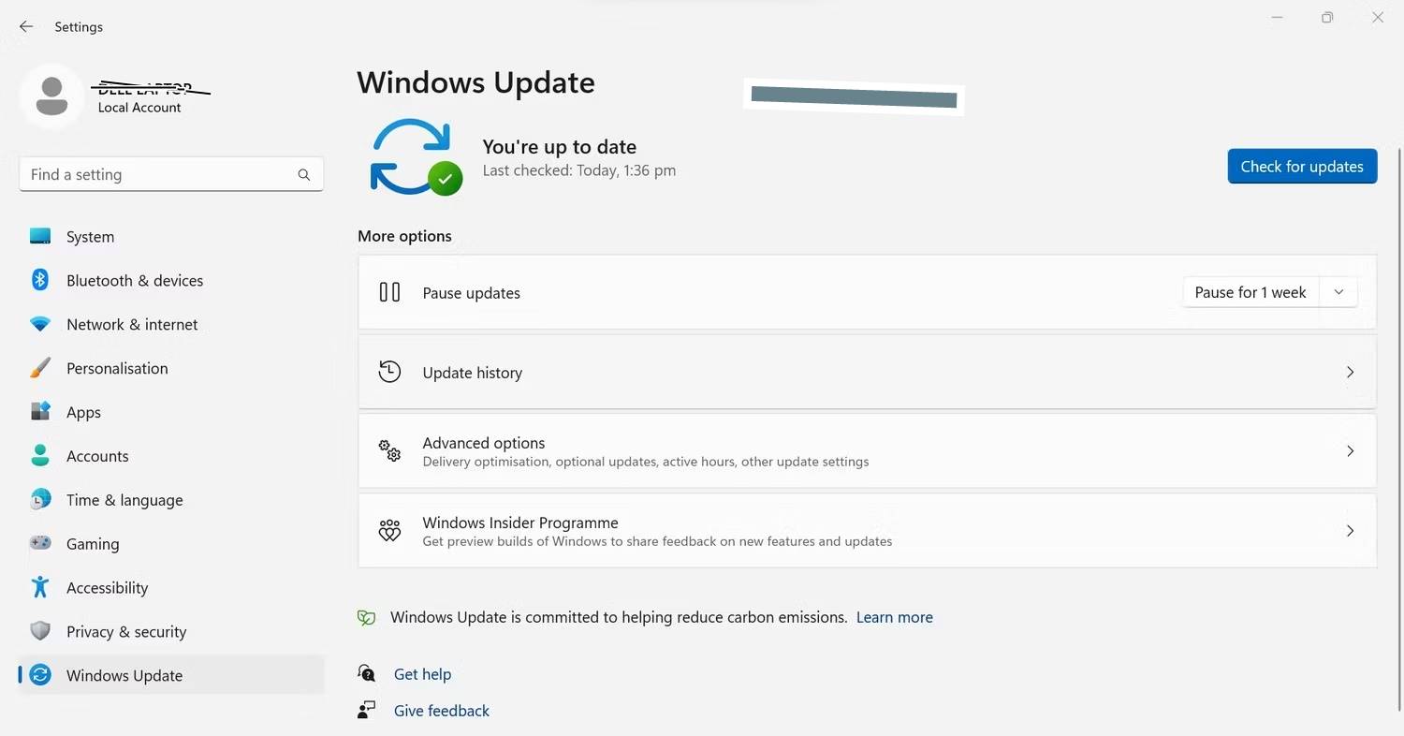Click the Bluetooth & devices icon
Screen dimensions: 1404x736
point(40,280)
